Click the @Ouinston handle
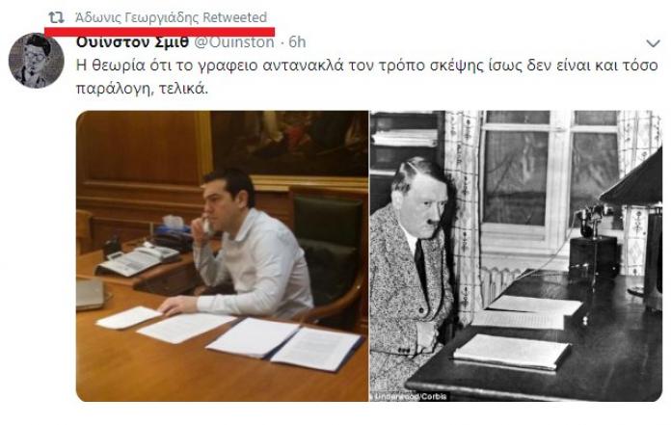 pyautogui.click(x=234, y=41)
